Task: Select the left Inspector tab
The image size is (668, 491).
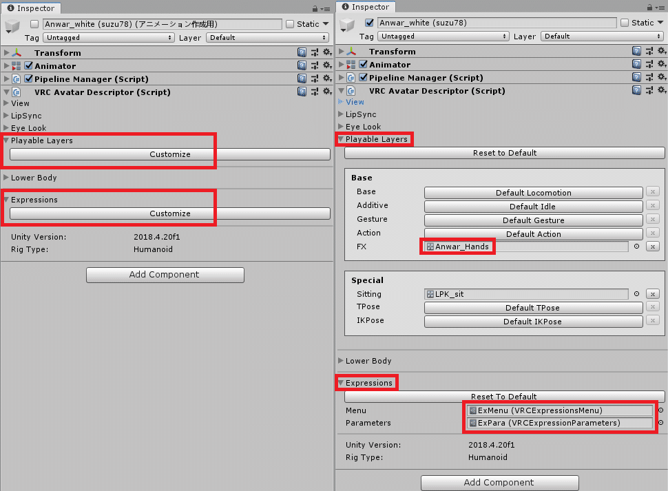Action: pos(31,8)
